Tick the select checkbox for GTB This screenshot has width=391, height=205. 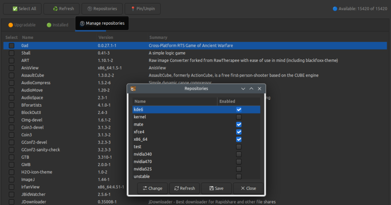(x=11, y=157)
